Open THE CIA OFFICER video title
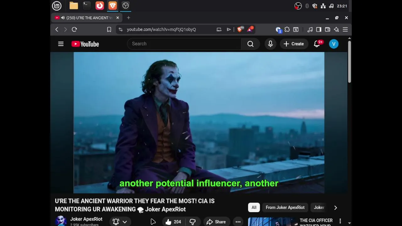Viewport: 402px width, 226px height. click(x=316, y=223)
